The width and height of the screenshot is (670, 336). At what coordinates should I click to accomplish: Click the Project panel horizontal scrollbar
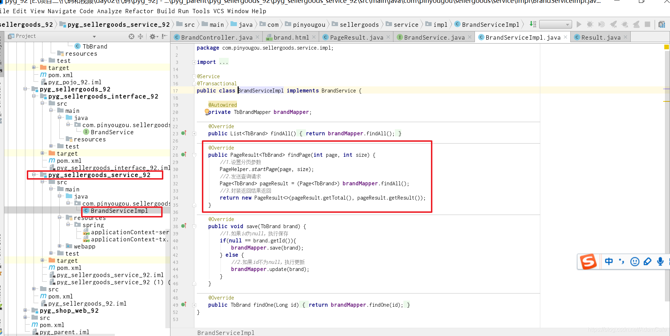point(60,335)
